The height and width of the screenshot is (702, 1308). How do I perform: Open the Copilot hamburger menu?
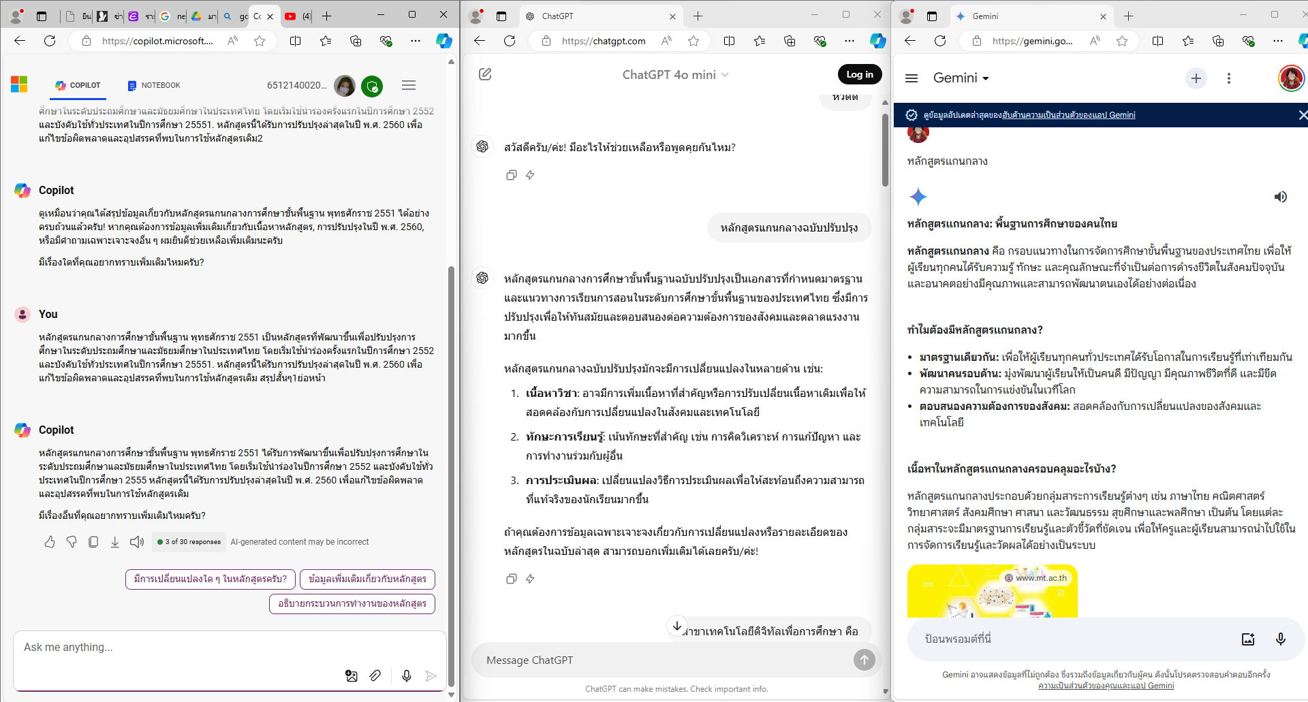pyautogui.click(x=409, y=85)
